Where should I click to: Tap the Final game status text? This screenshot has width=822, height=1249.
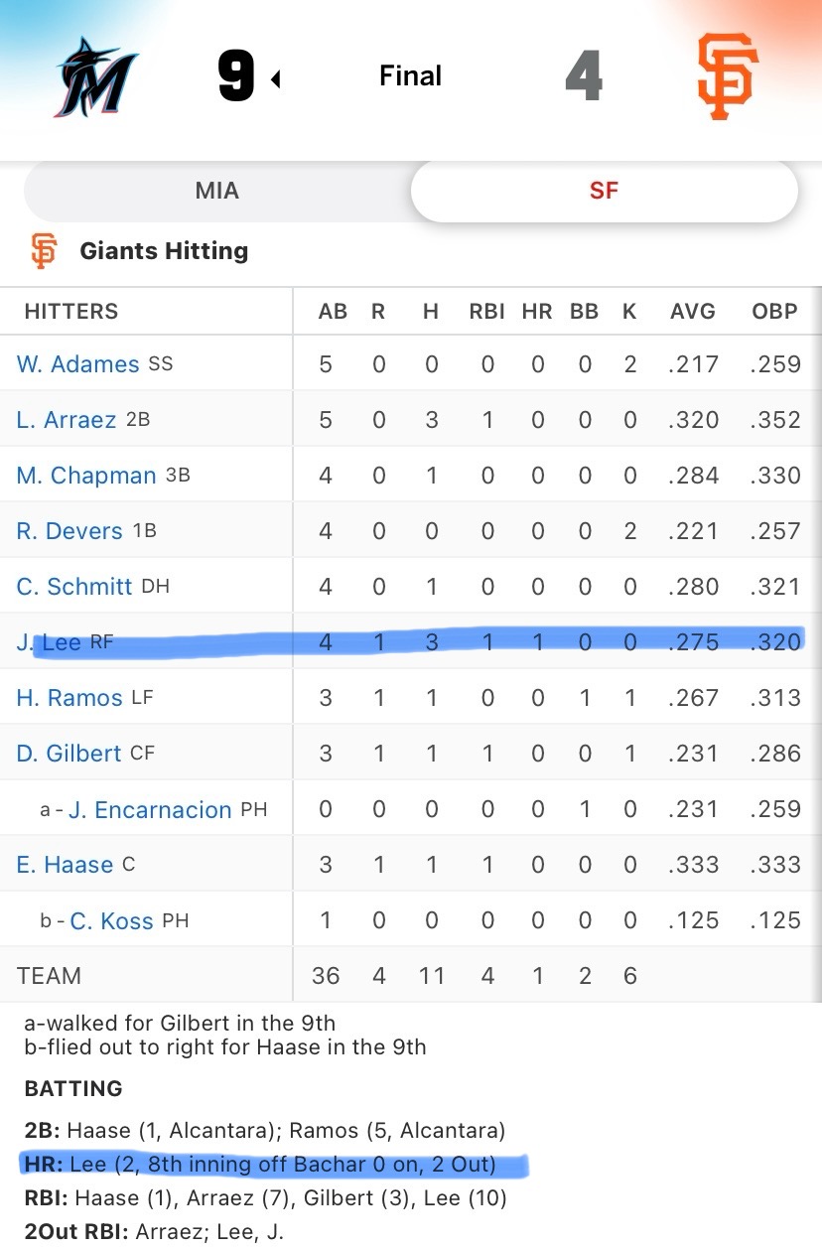[x=410, y=75]
